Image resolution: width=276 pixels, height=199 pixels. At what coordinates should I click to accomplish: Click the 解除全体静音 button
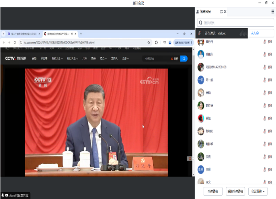click(x=235, y=191)
